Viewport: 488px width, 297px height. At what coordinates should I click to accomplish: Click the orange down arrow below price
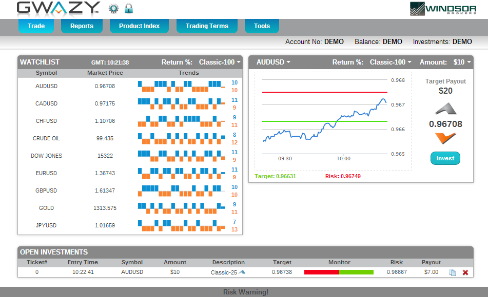point(445,138)
